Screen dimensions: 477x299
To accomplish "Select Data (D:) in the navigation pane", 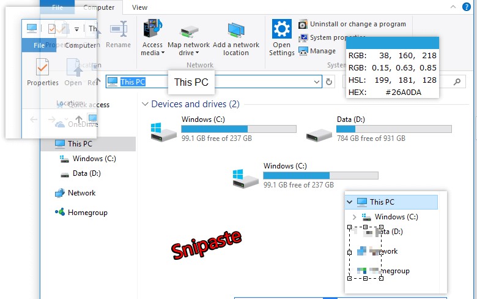I will point(87,173).
